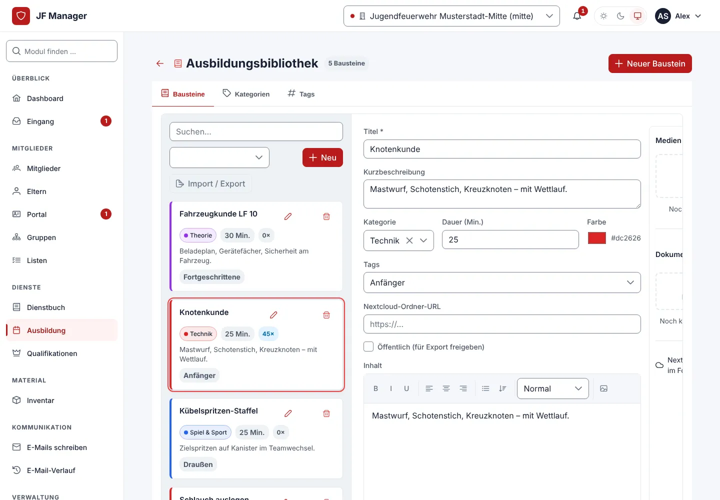Select system theme mode
This screenshot has width=720, height=500.
coord(637,16)
